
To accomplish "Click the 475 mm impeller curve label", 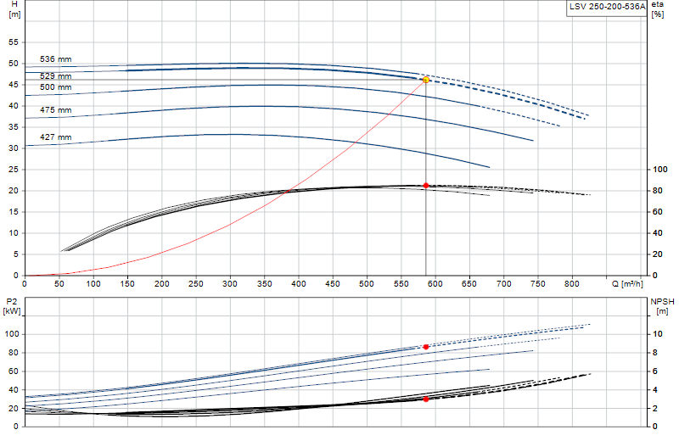I will [56, 110].
